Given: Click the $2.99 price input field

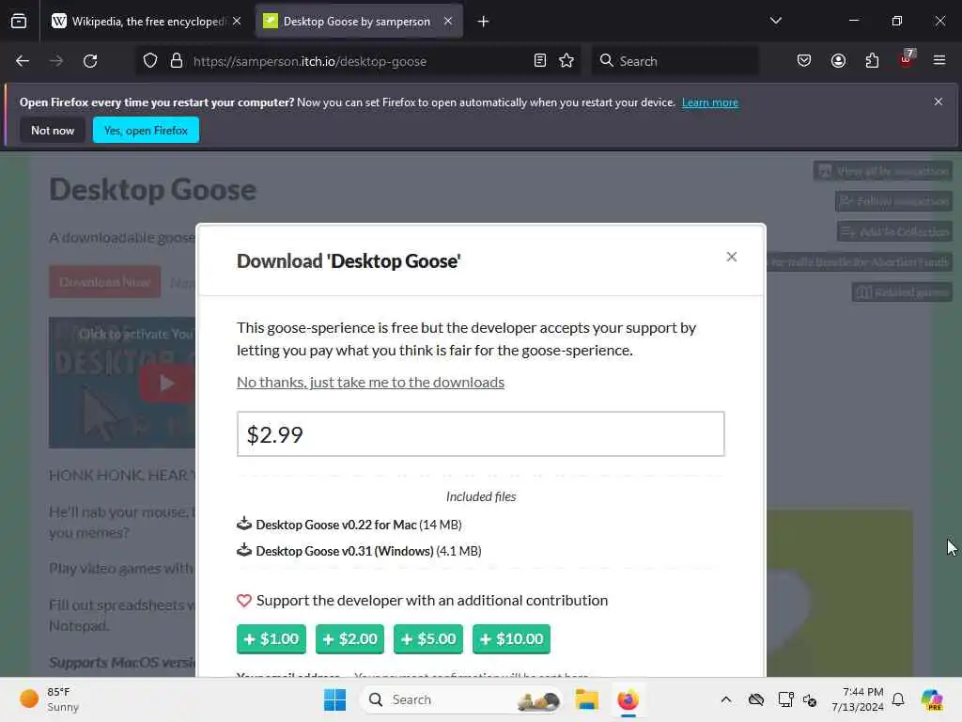Looking at the screenshot, I should pos(481,434).
